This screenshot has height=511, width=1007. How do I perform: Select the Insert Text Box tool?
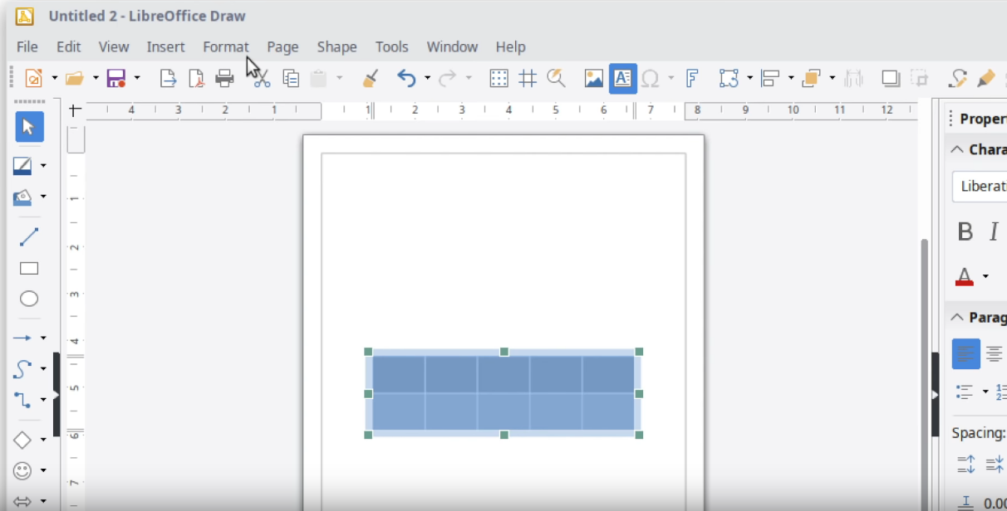[622, 77]
